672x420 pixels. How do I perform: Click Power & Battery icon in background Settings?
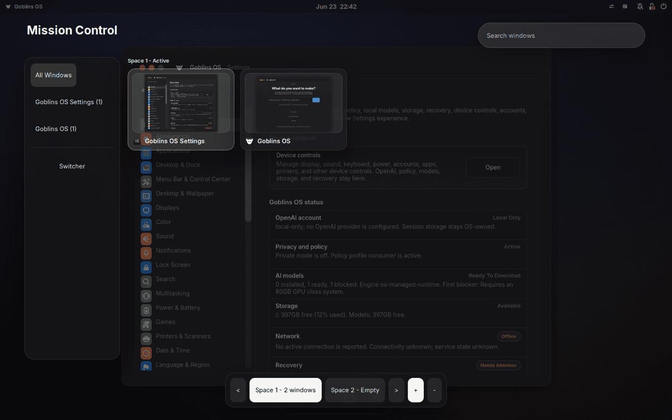146,311
